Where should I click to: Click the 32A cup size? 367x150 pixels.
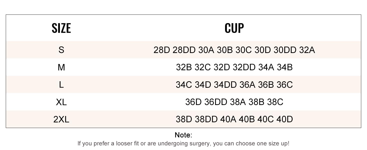click(307, 50)
